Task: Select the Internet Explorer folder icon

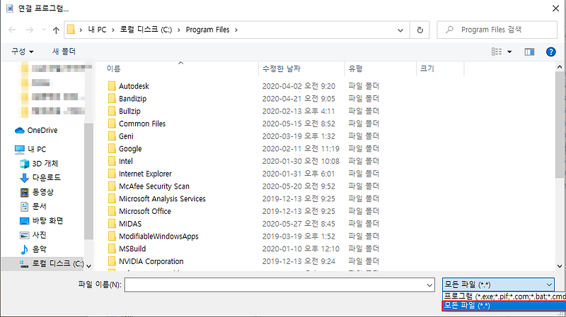Action: pyautogui.click(x=112, y=174)
